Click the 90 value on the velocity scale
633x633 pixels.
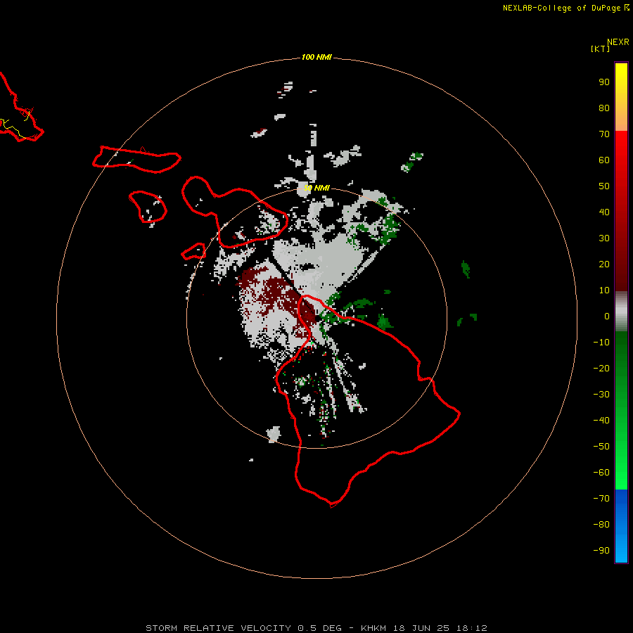[x=604, y=82]
